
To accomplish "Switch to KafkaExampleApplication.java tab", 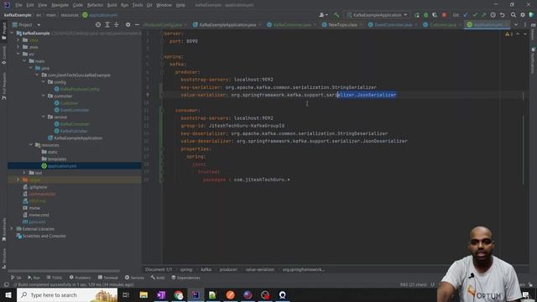I will [x=227, y=24].
